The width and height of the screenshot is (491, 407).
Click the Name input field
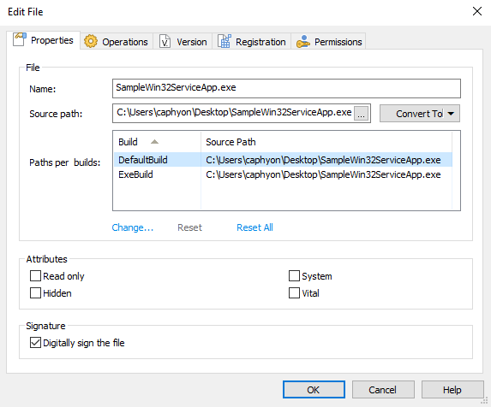click(286, 88)
